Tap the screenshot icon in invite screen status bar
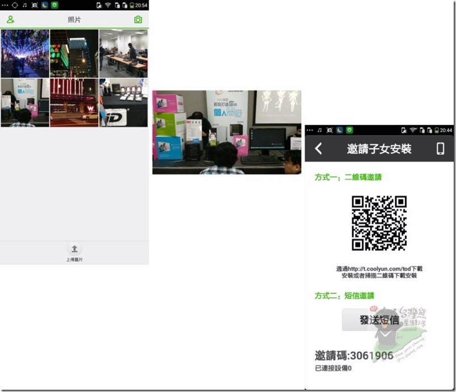Image resolution: width=456 pixels, height=392 pixels. [330, 130]
